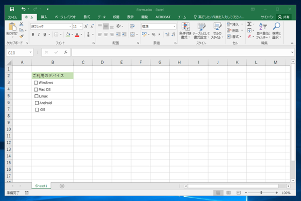Open the データ ribbon tab
This screenshot has width=301, height=201.
coord(102,17)
